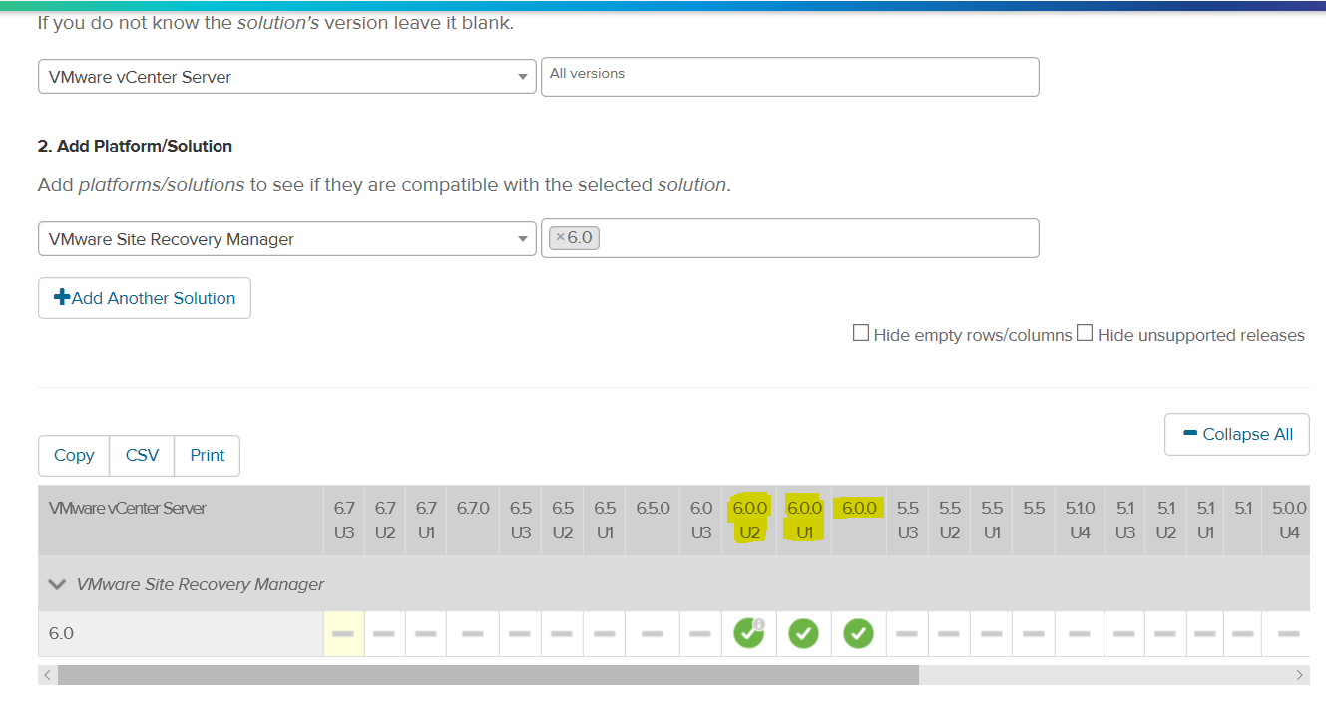This screenshot has width=1326, height=707.
Task: Click the 5.1 U2 column header
Action: click(1165, 520)
